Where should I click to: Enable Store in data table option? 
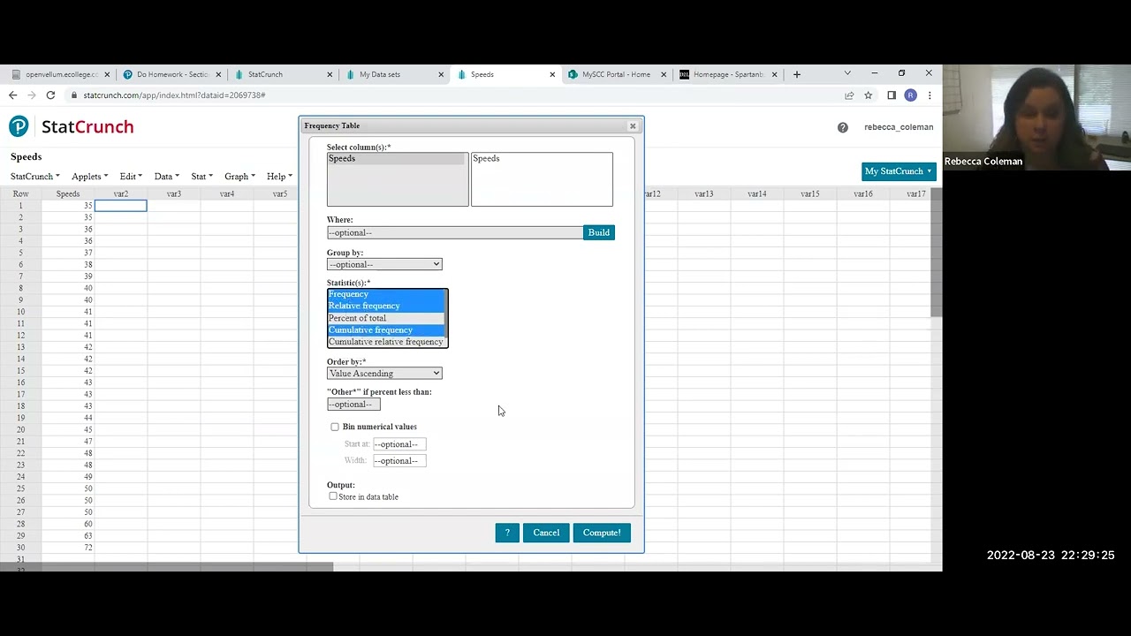coord(333,496)
